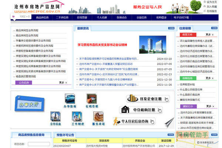The width and height of the screenshot is (222, 148).
Task: Open 存量房交易提供要件及业务流程 link
Action: [33, 41]
